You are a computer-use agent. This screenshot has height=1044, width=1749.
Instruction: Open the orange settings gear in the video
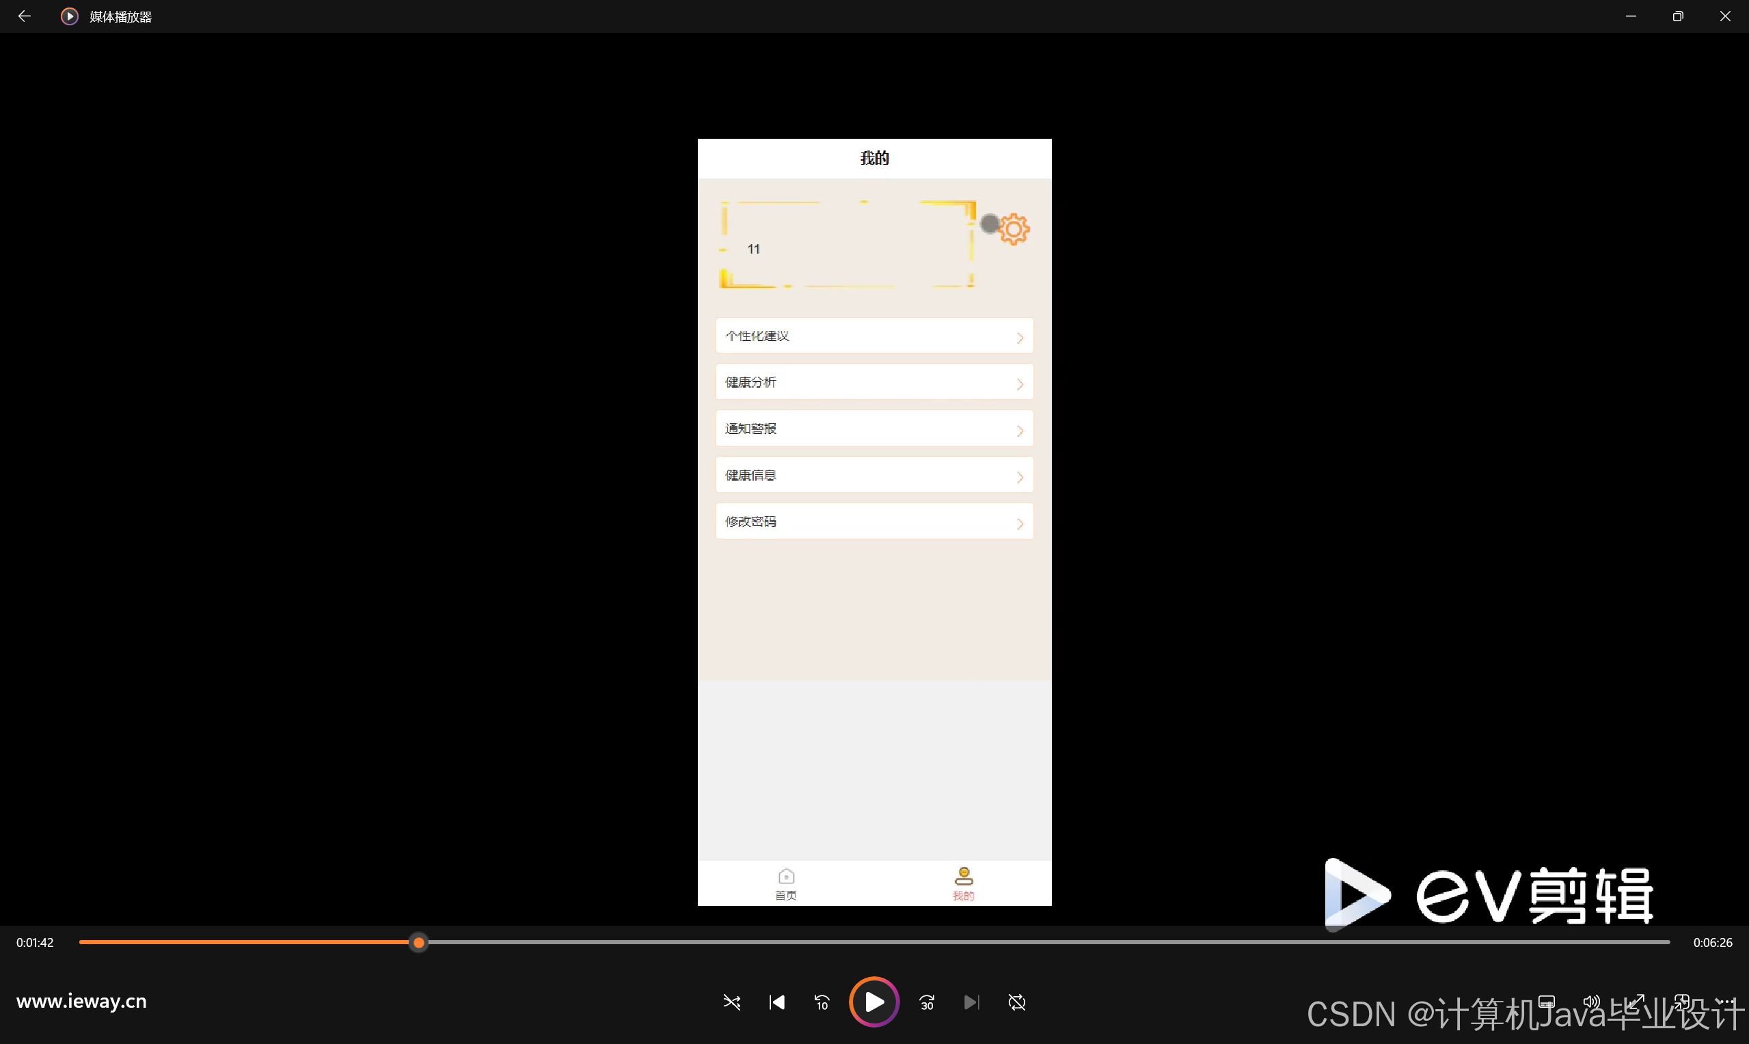pos(1014,228)
